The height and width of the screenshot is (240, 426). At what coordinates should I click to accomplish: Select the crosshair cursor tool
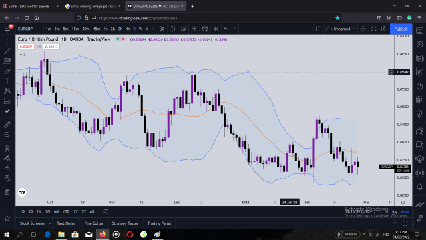(x=7, y=41)
